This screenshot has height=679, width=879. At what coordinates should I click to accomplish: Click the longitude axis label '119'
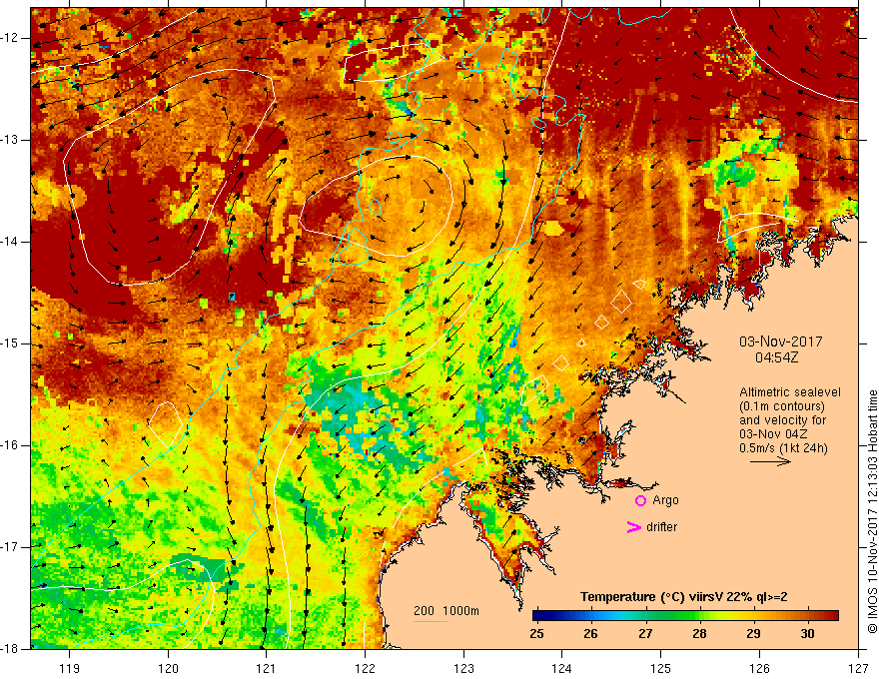(x=70, y=669)
